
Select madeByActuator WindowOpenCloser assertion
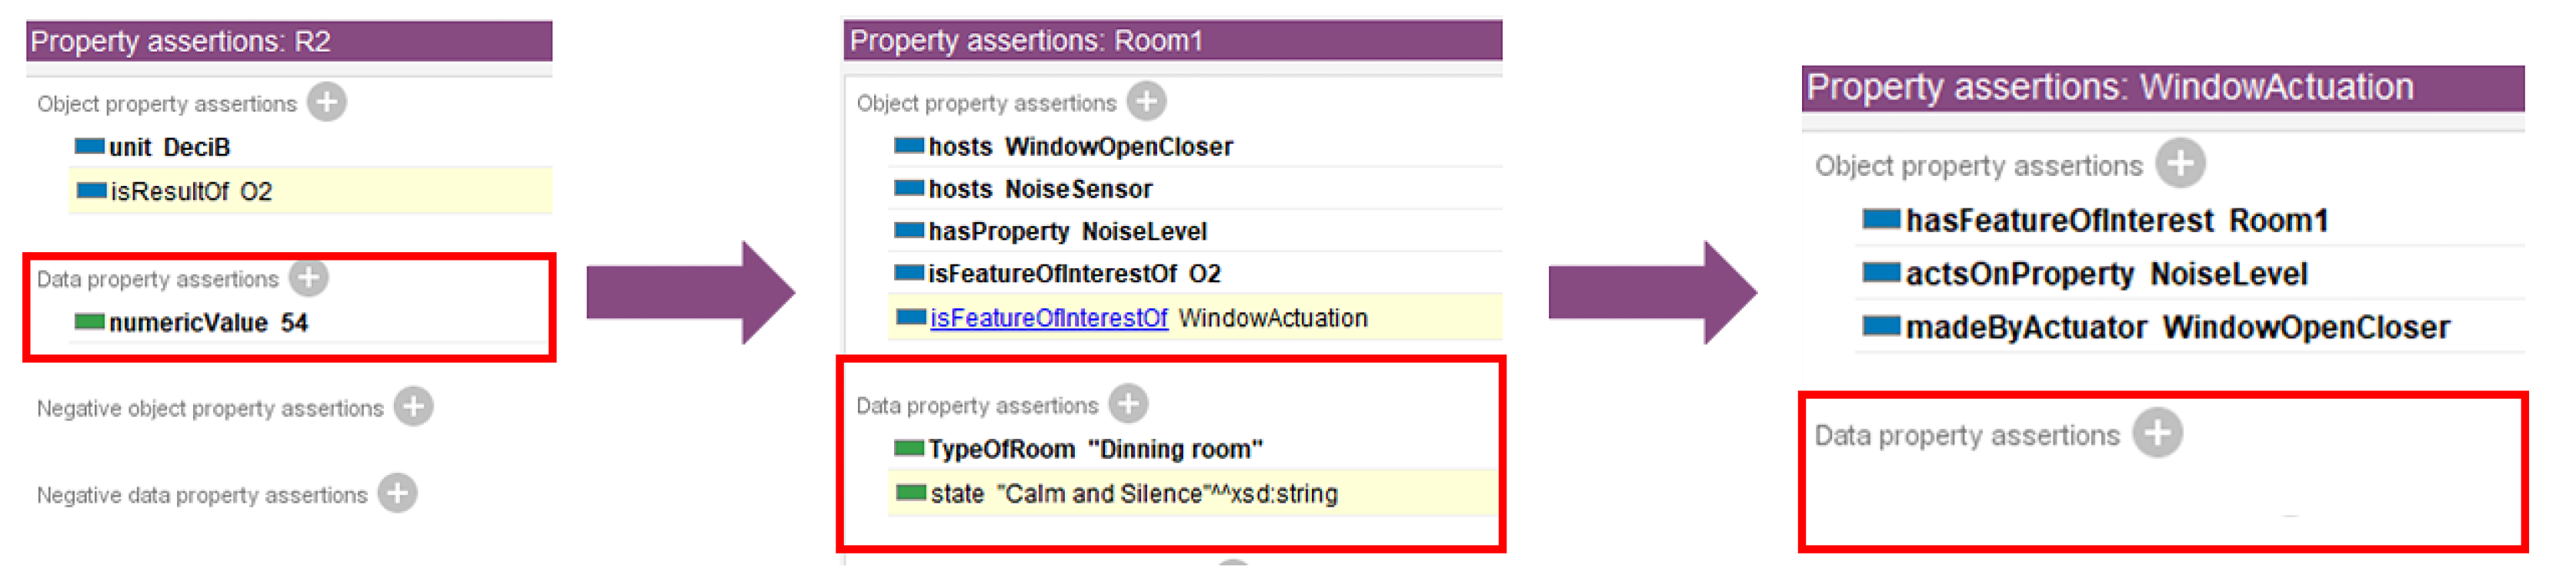coord(2177,328)
